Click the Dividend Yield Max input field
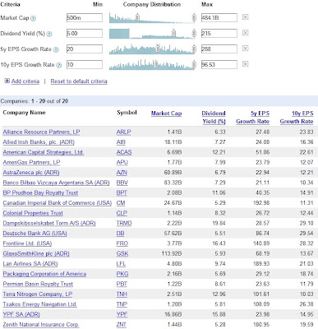 point(219,34)
